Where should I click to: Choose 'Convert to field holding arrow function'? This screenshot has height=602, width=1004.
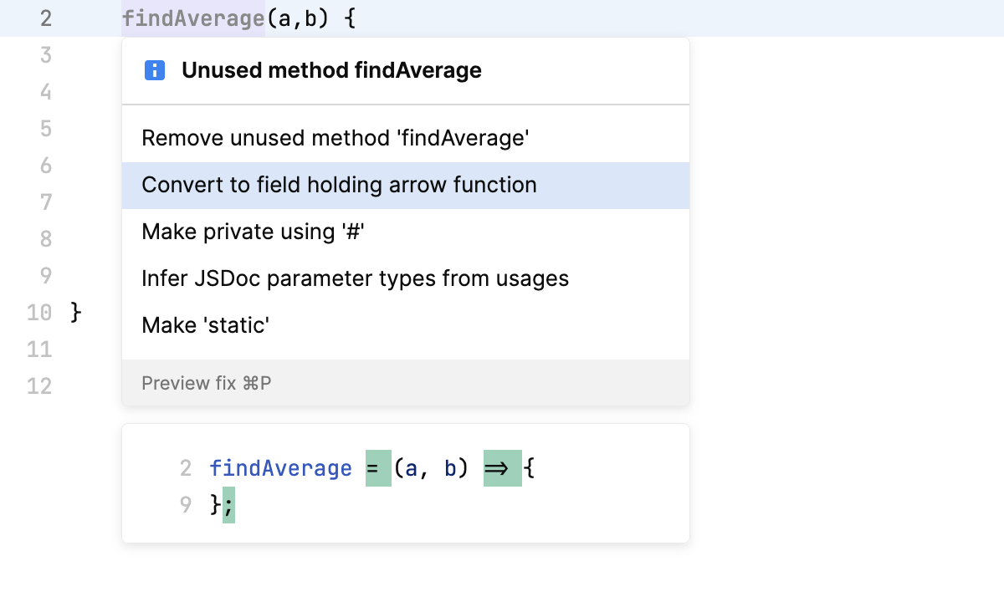(x=340, y=185)
